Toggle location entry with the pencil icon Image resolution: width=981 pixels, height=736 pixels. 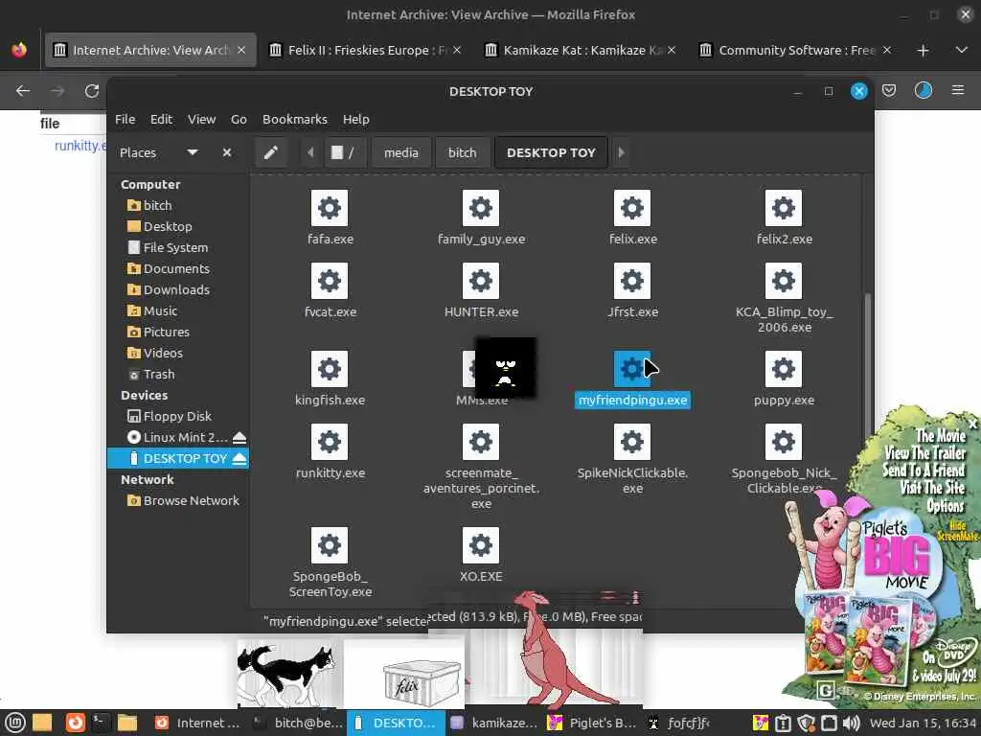(271, 152)
